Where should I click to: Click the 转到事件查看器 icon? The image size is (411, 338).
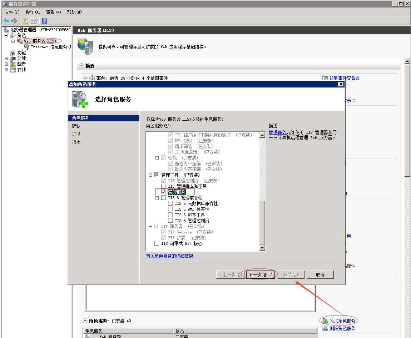pyautogui.click(x=325, y=78)
